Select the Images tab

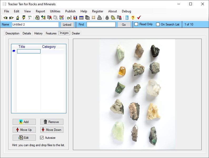pos(64,33)
